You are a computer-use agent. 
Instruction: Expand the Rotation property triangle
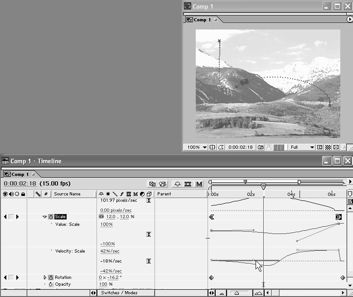point(45,278)
